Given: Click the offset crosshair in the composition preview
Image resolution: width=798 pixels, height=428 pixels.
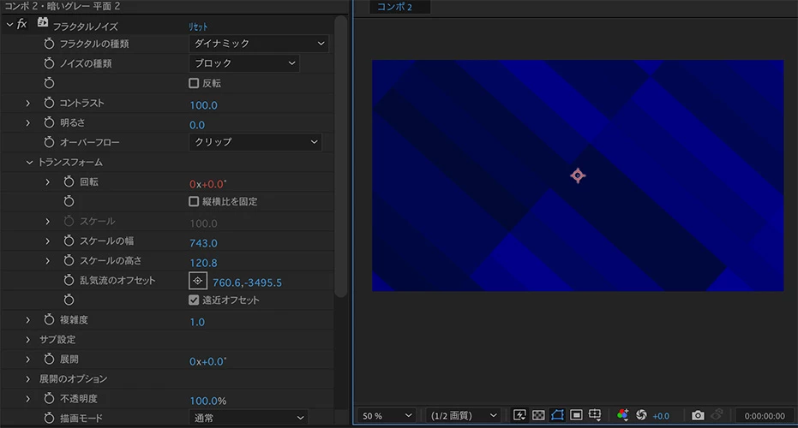Looking at the screenshot, I should click(x=578, y=175).
